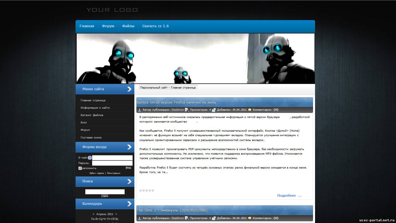Click the date-added calendar icon in Firefox post
The height and width of the screenshot is (223, 396).
pos(214,110)
